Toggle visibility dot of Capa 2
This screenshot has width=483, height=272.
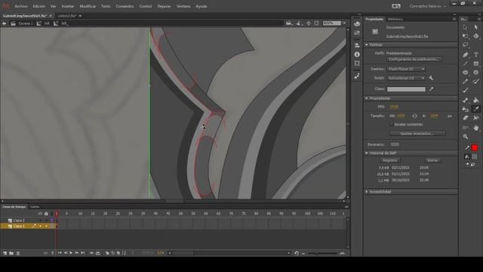[40, 221]
